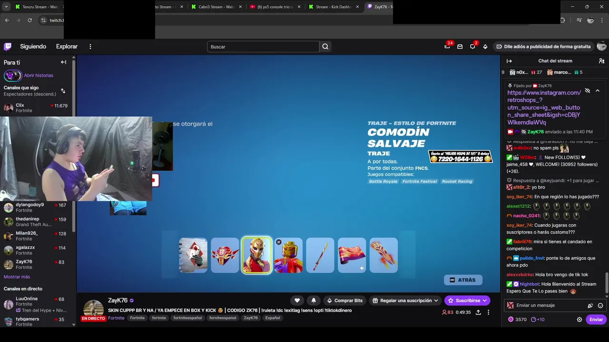Viewport: 609px width, 342px height.
Task: Open the 3570 channel points balance
Action: point(517,320)
